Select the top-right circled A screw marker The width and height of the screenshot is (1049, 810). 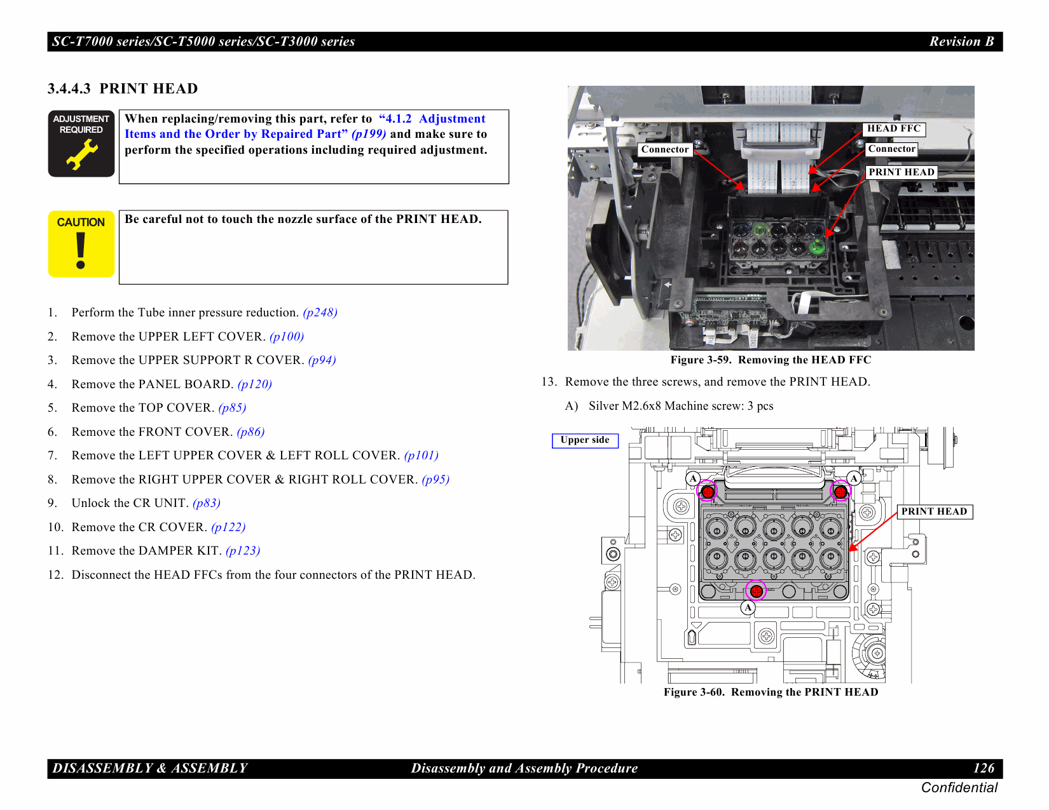click(x=840, y=492)
